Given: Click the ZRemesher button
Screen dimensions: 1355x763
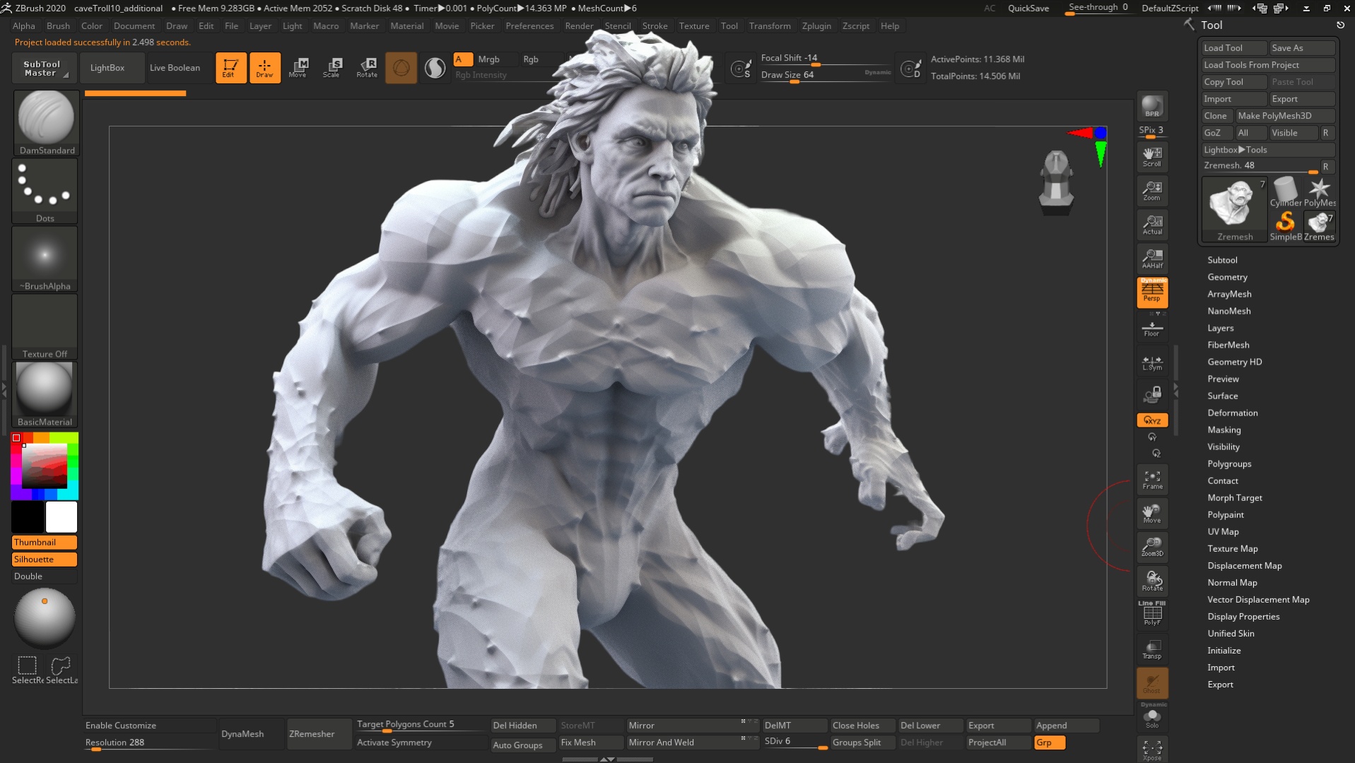Looking at the screenshot, I should [x=312, y=734].
